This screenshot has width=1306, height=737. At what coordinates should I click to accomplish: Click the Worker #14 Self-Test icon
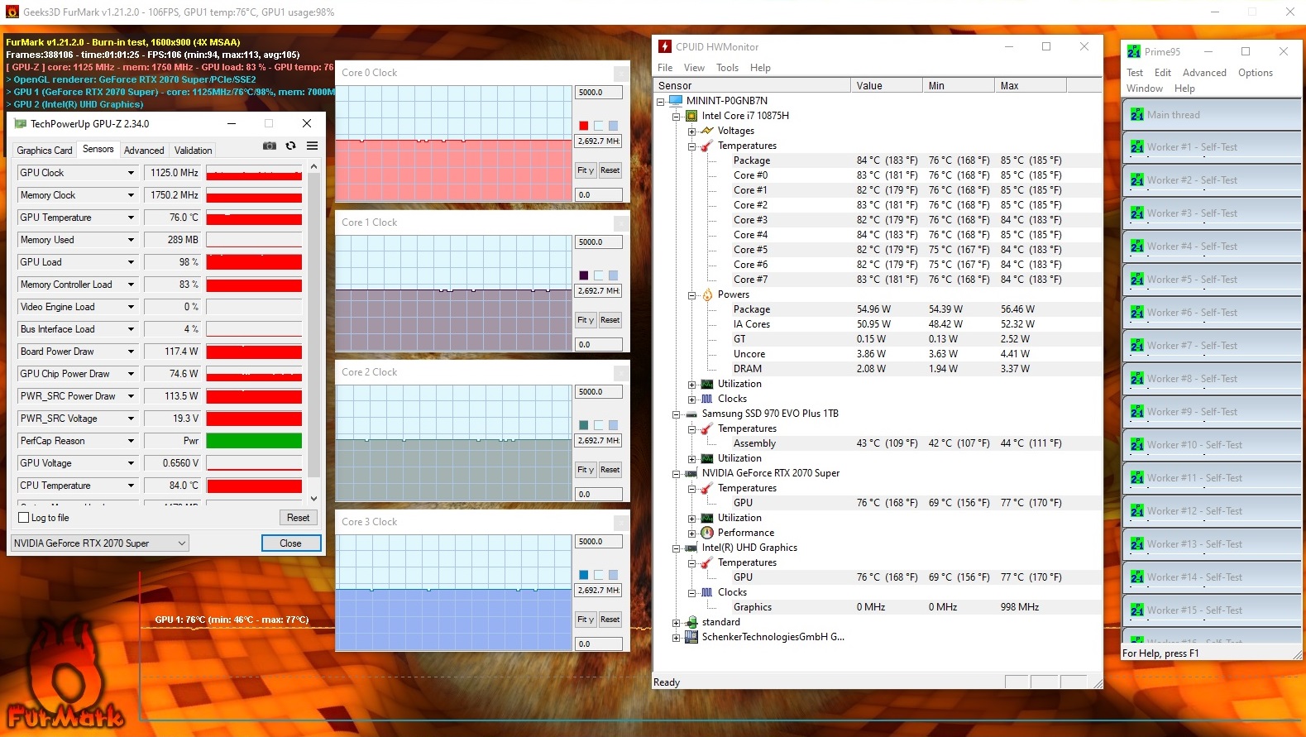1137,577
